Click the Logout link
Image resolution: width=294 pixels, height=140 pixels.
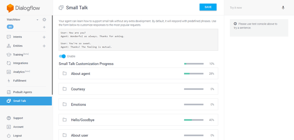coord(17,135)
